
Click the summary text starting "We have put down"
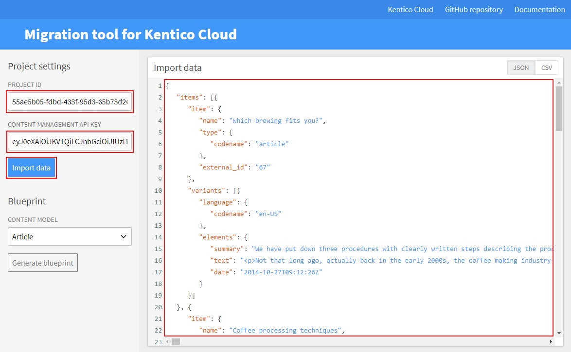(402, 249)
